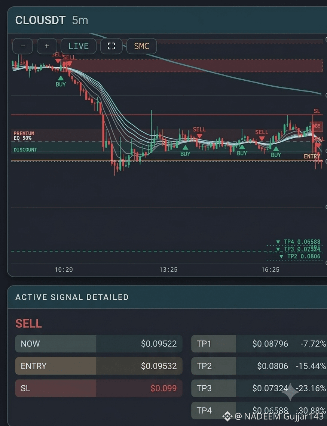
Task: Click the PREMIUM zone label
Action: 24,133
